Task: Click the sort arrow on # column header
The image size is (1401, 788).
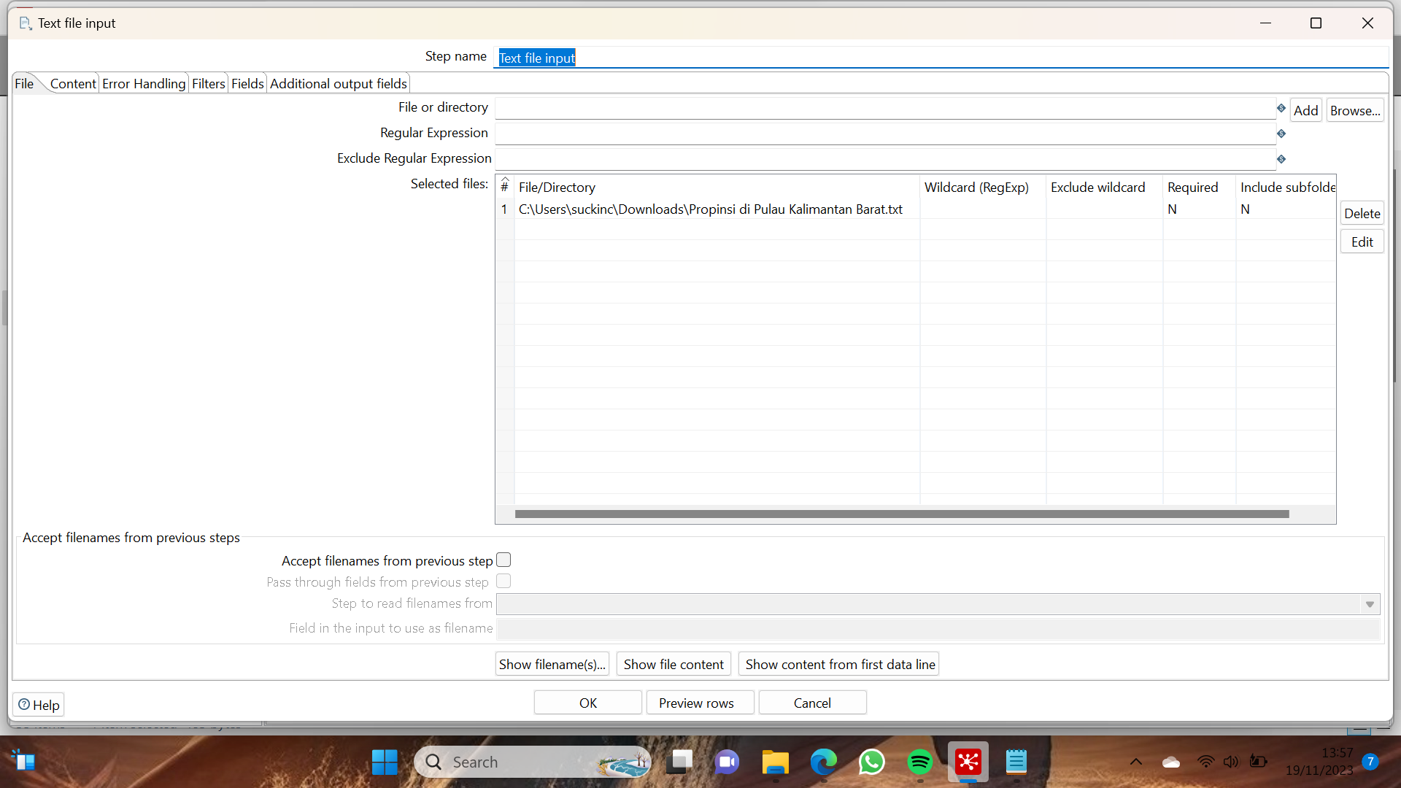Action: click(505, 180)
